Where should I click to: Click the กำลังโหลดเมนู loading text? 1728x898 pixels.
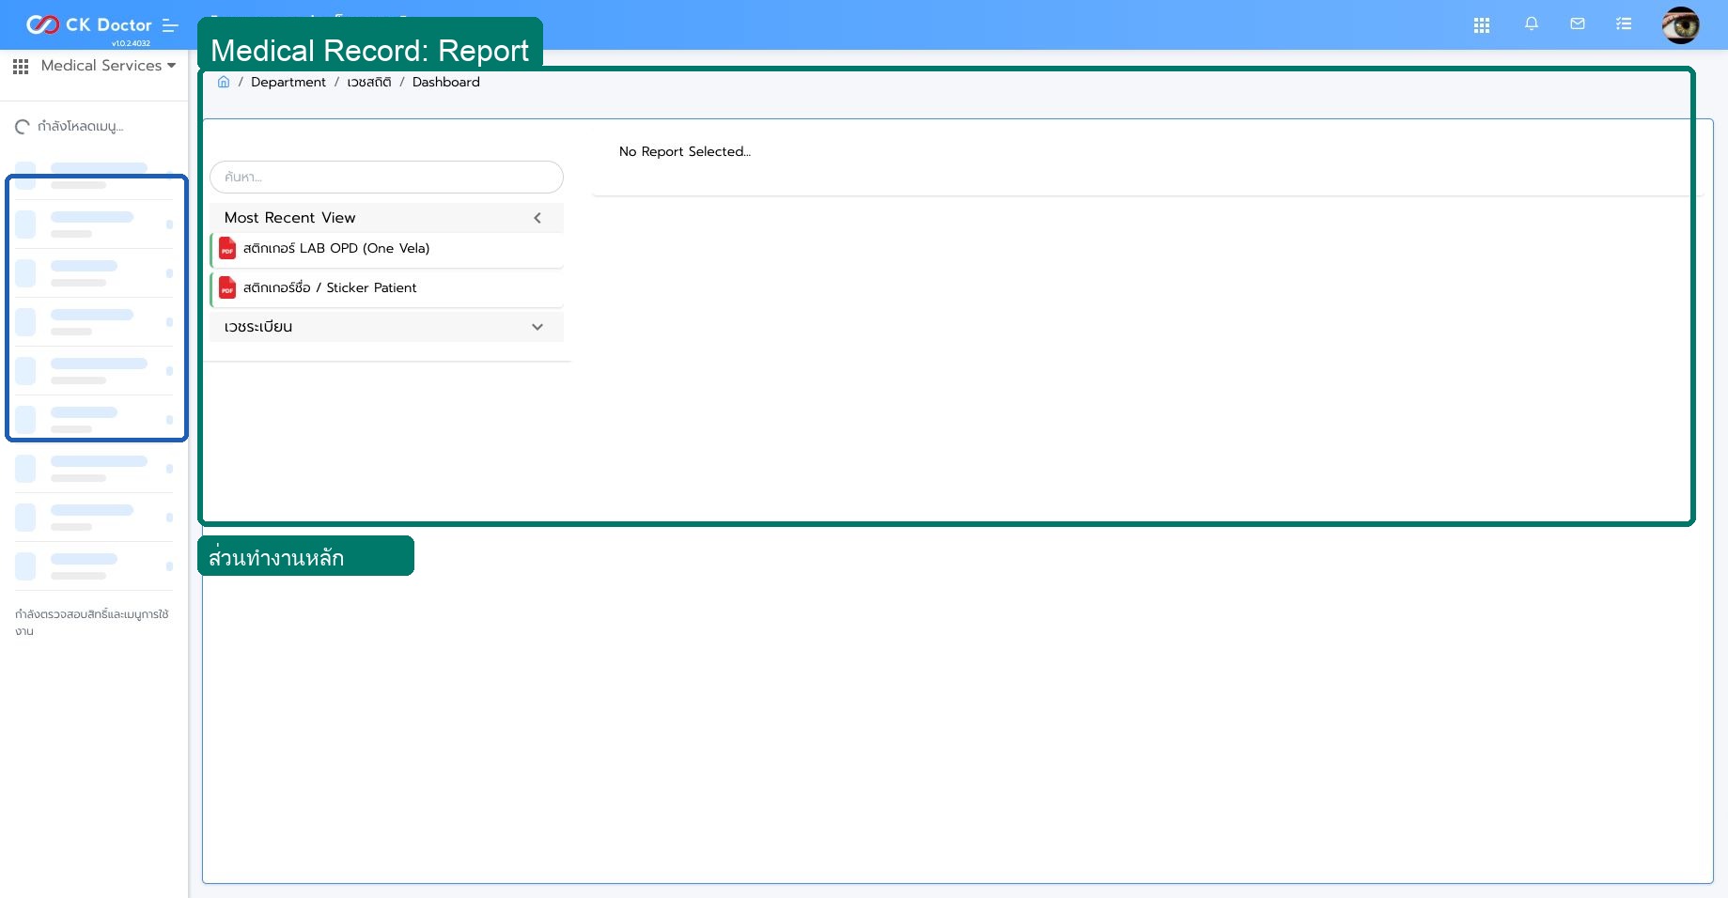81,126
